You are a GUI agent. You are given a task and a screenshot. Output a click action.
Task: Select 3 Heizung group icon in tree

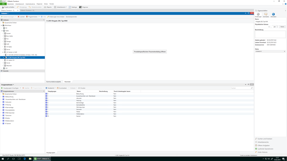pyautogui.click(x=3, y=105)
